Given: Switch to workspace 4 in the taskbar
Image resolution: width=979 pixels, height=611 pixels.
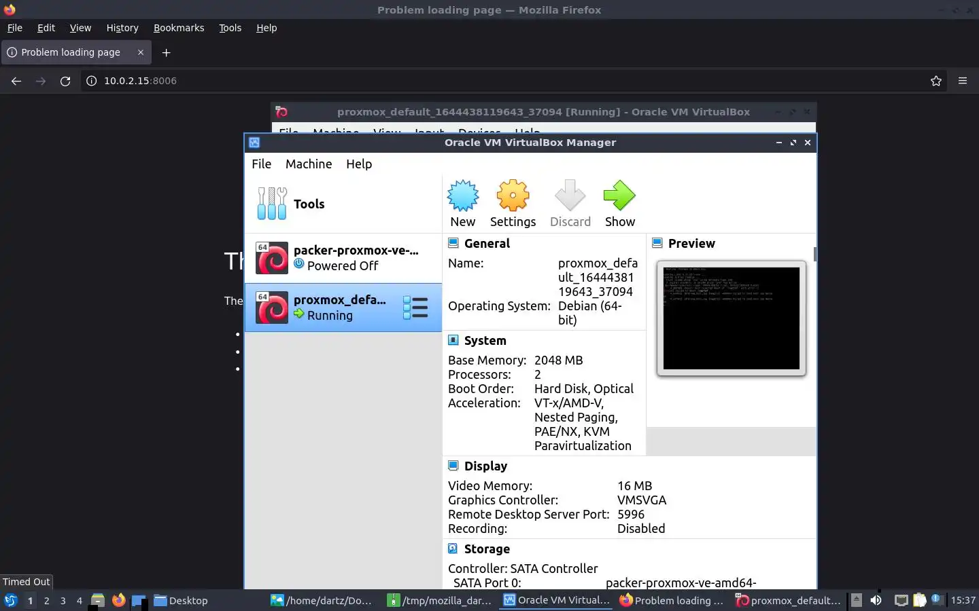Looking at the screenshot, I should (x=79, y=600).
